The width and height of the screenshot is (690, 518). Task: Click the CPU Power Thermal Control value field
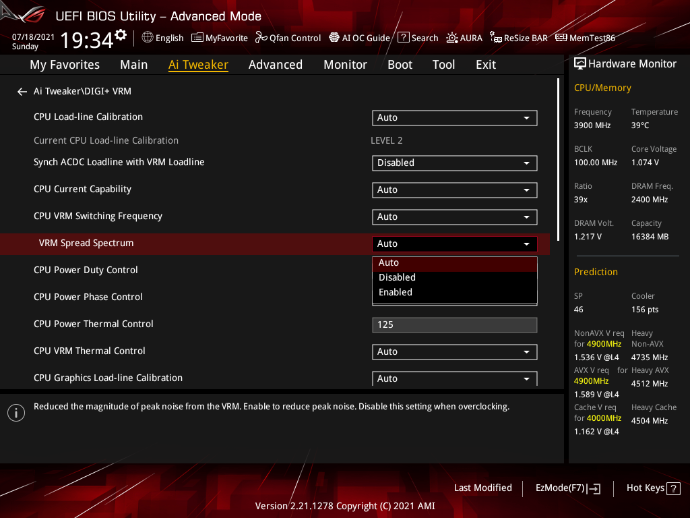click(454, 324)
